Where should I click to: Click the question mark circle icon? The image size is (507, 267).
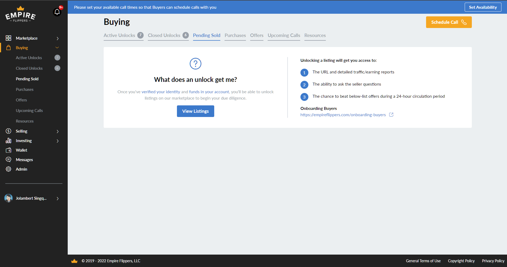coord(195,64)
